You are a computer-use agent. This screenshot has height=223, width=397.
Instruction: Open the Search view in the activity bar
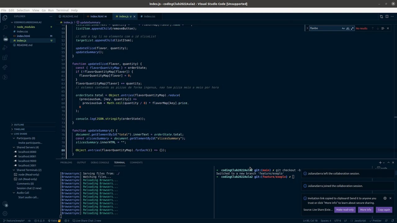[x=5, y=28]
